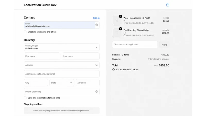Viewport: 206px width, 116px height.
Task: Focus the City input field
Action: tap(36, 83)
